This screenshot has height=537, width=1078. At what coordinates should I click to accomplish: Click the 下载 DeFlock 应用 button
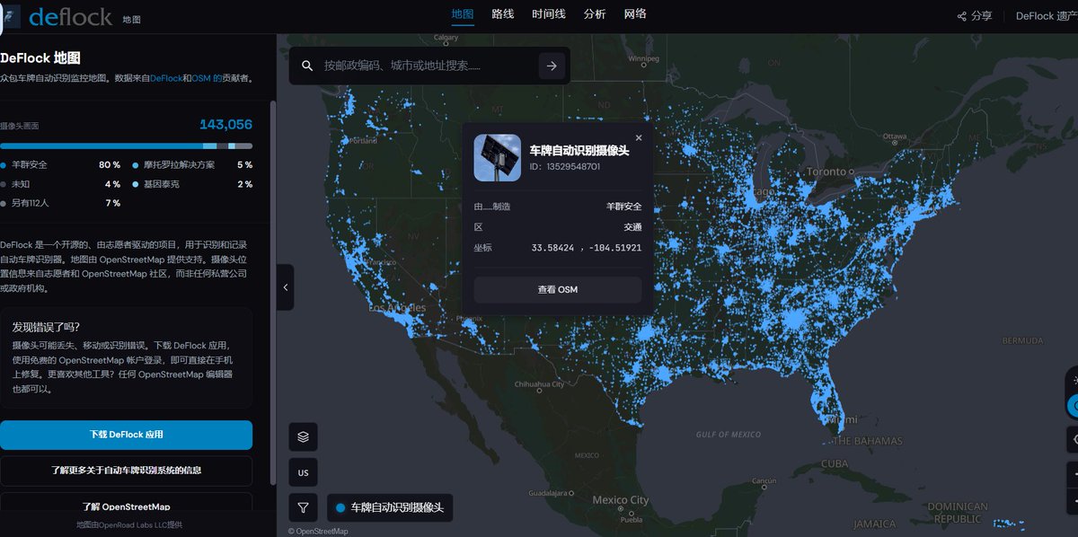click(x=126, y=435)
